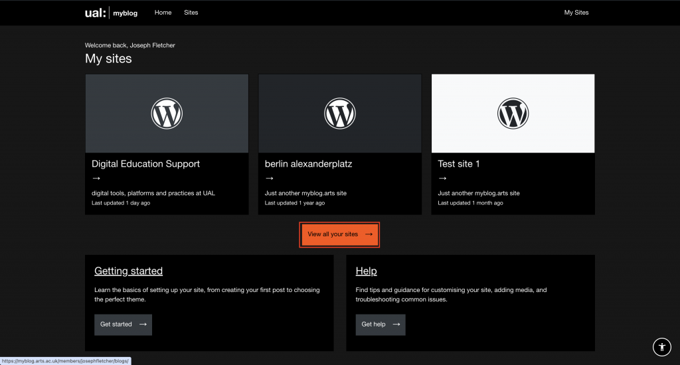Click View all your sites button
The height and width of the screenshot is (365, 680).
tap(339, 234)
